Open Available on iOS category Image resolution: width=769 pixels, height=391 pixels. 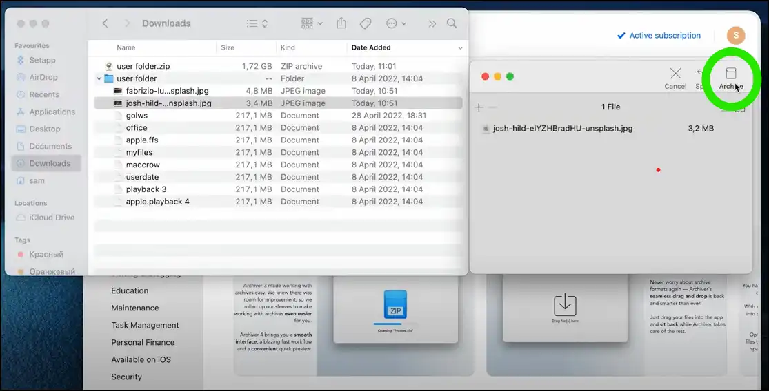click(x=141, y=359)
